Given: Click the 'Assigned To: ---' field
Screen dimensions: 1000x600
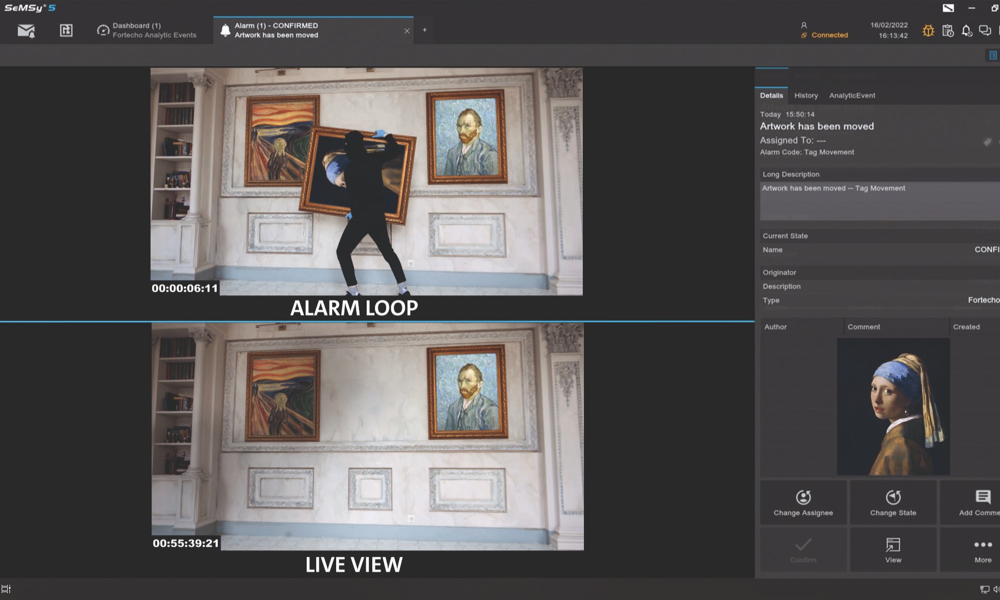Looking at the screenshot, I should [x=793, y=141].
